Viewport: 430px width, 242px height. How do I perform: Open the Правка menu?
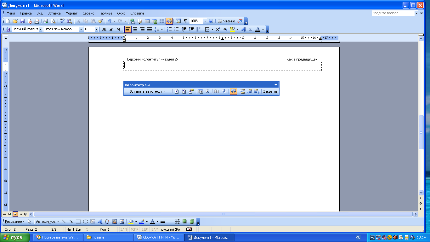click(x=26, y=13)
